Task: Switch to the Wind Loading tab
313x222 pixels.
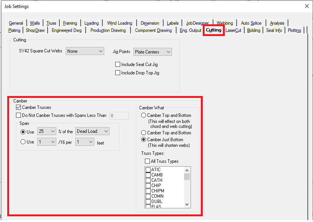Action: point(119,23)
